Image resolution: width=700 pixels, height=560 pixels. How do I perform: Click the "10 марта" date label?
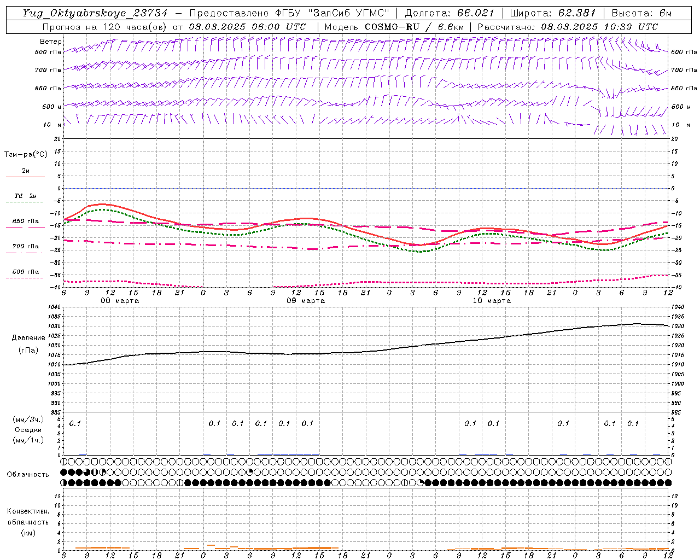[492, 300]
